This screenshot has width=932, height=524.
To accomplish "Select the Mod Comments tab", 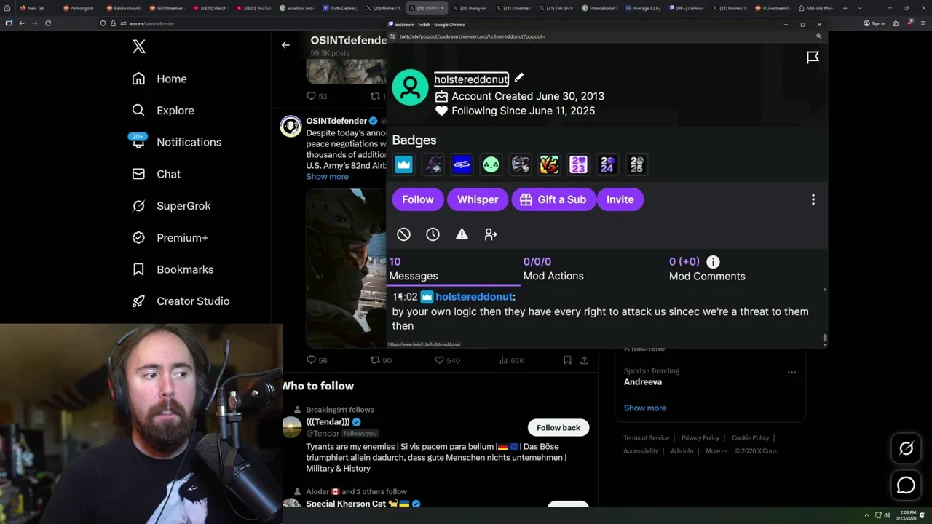I will (707, 269).
